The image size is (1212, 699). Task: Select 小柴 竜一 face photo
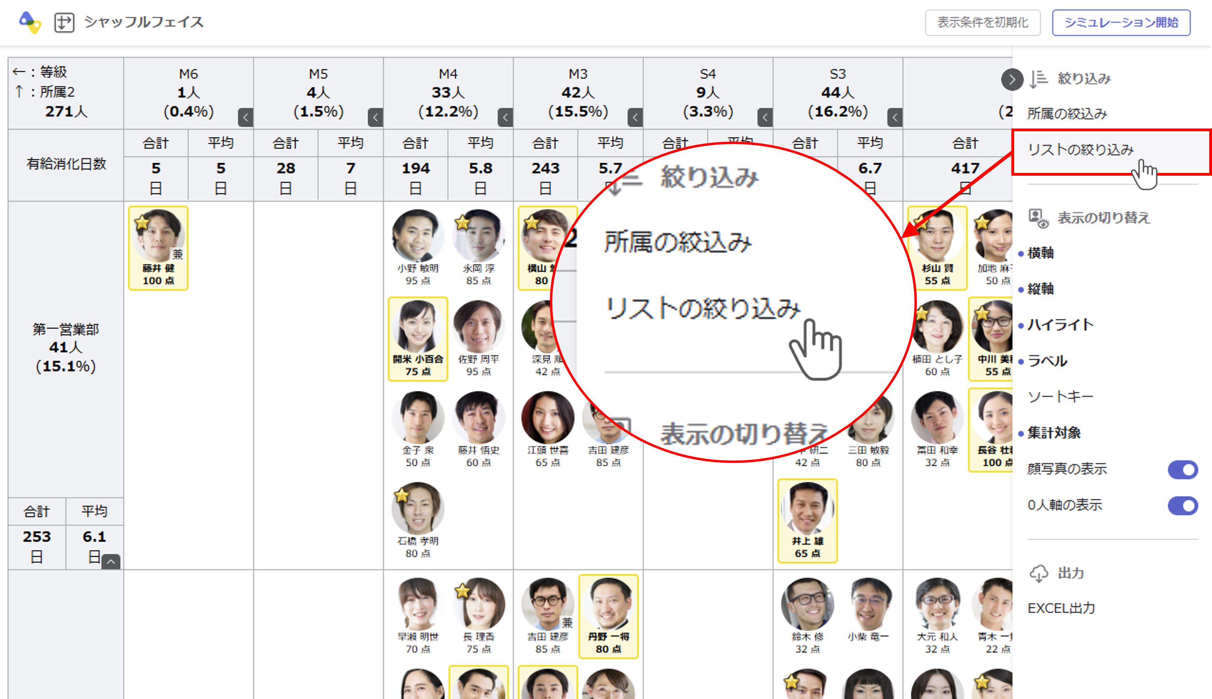(x=868, y=604)
